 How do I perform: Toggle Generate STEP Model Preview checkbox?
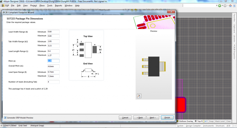(5, 118)
